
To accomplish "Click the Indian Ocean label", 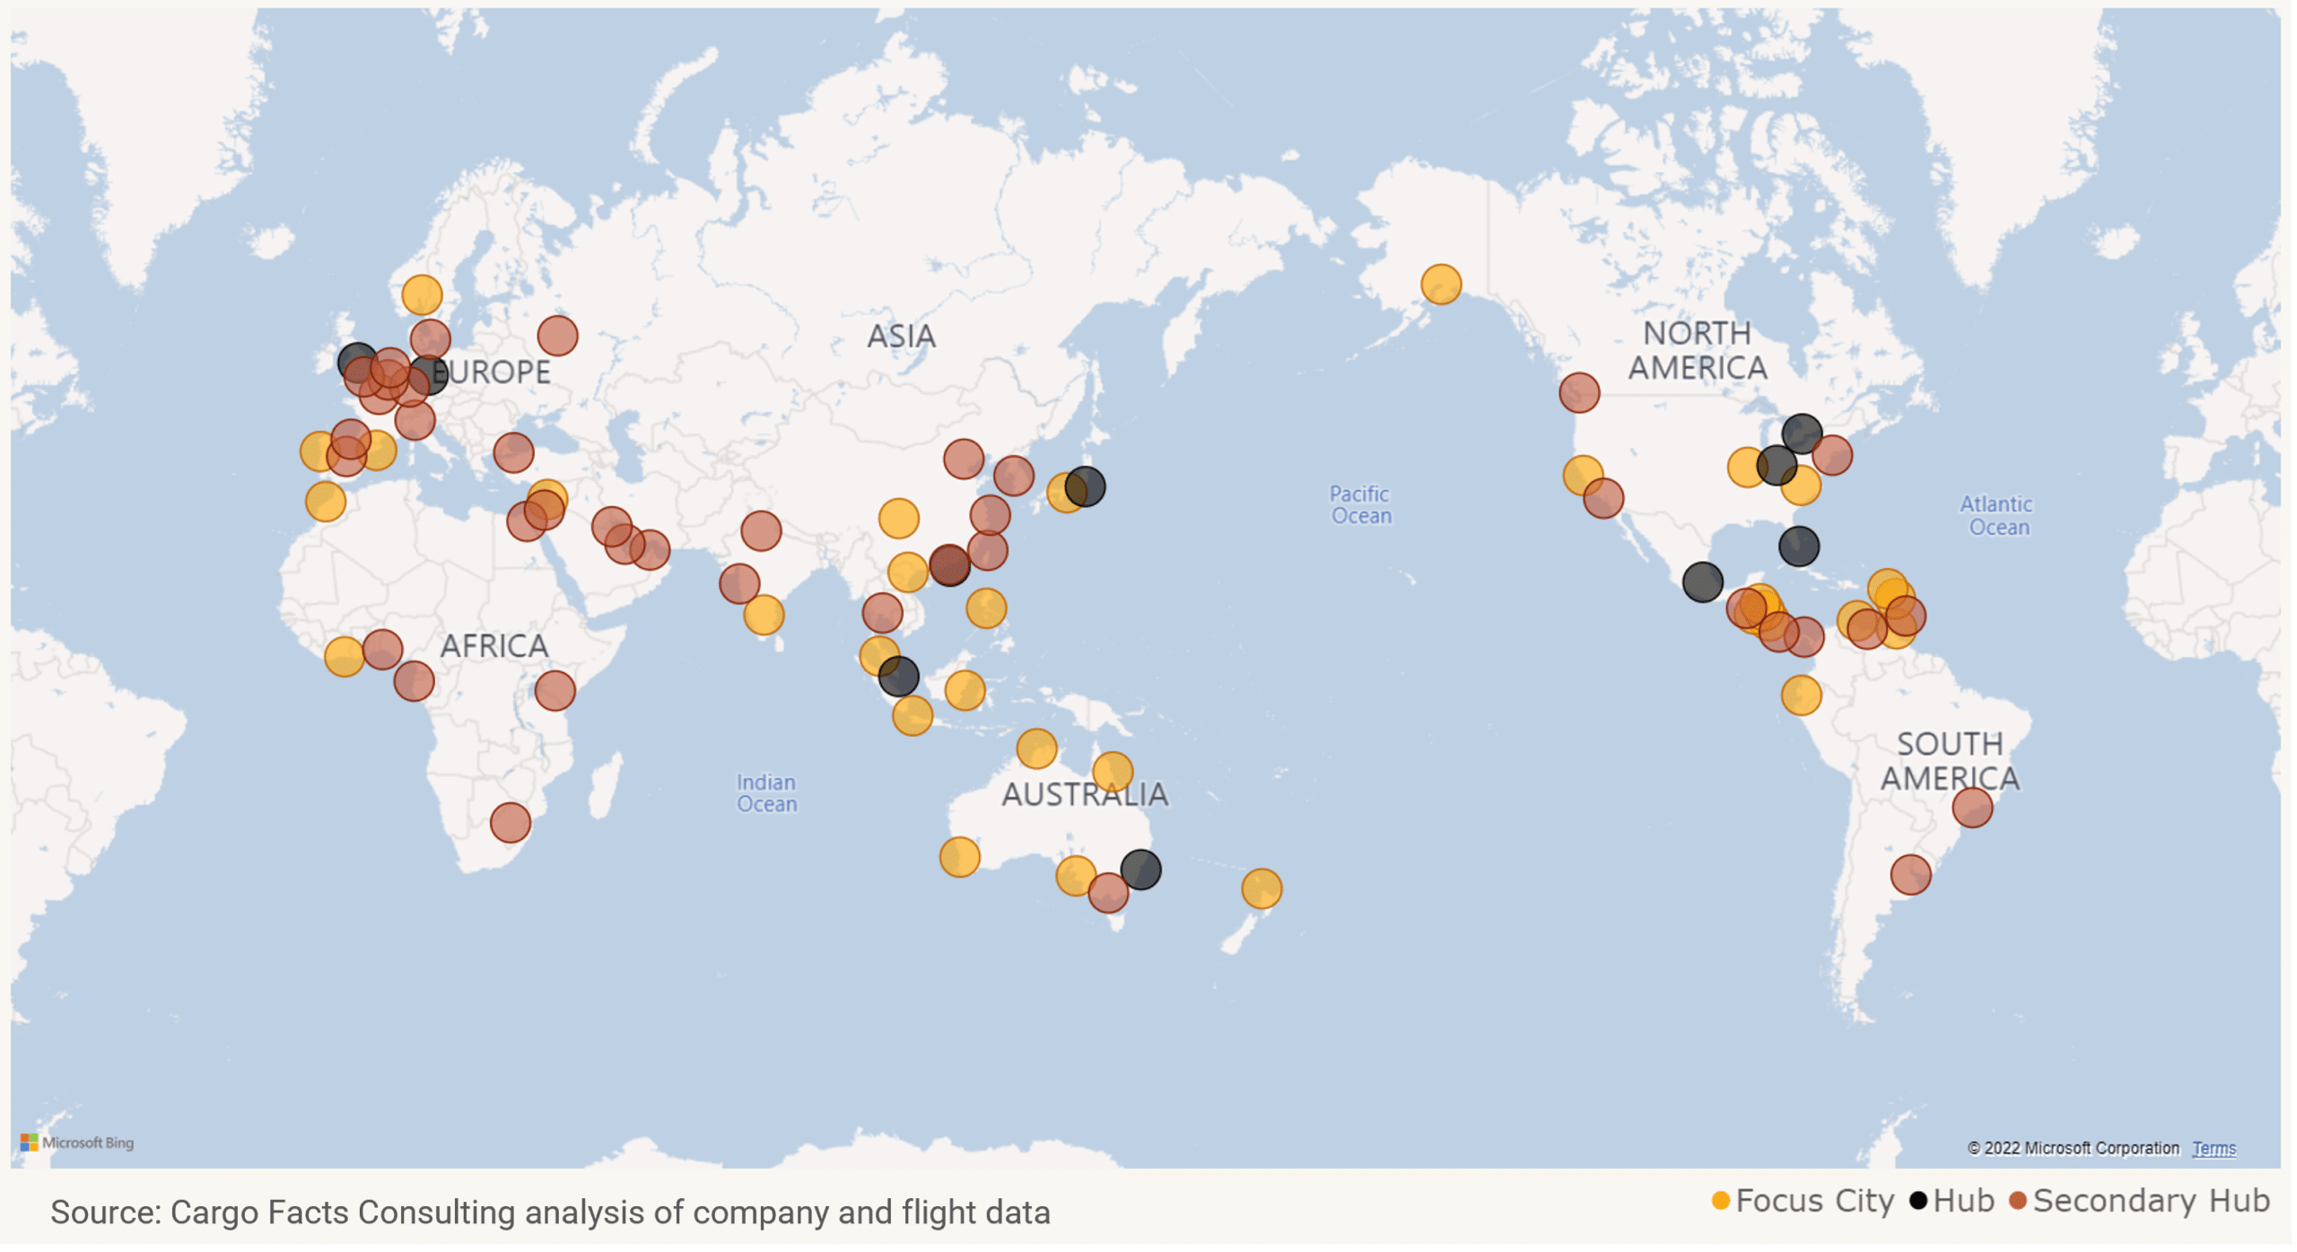I will coord(768,795).
